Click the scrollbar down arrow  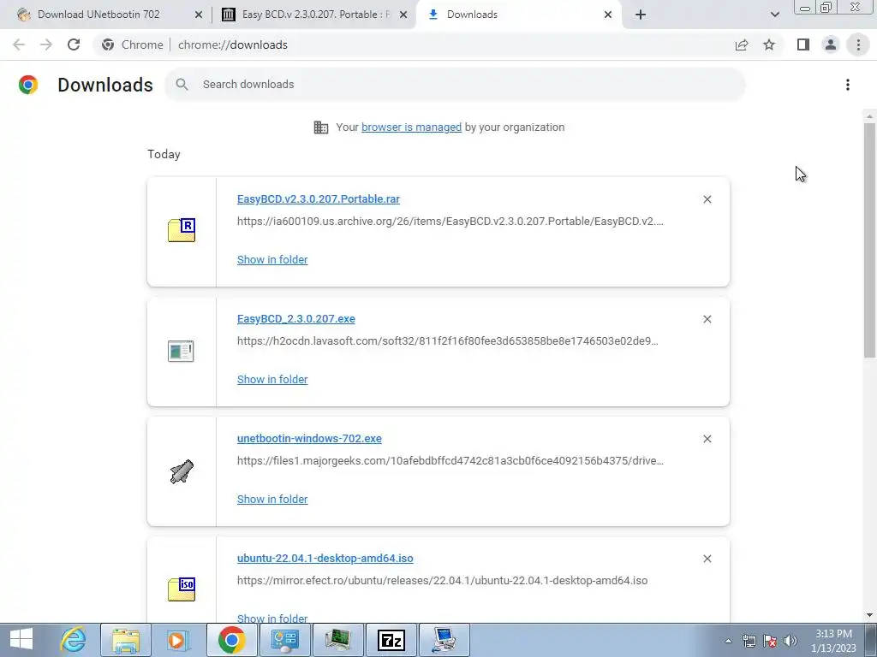pyautogui.click(x=869, y=615)
